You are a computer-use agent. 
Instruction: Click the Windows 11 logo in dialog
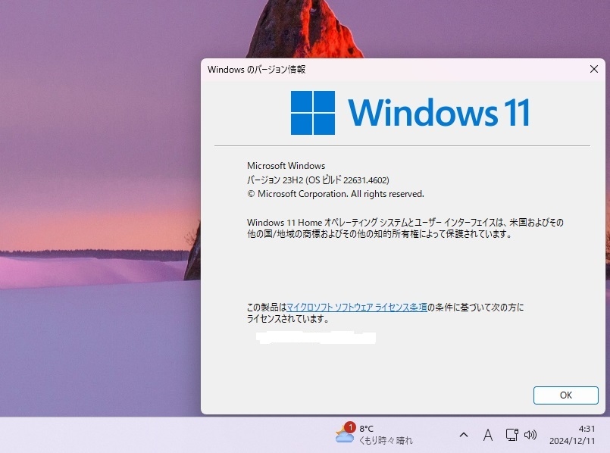click(x=410, y=113)
